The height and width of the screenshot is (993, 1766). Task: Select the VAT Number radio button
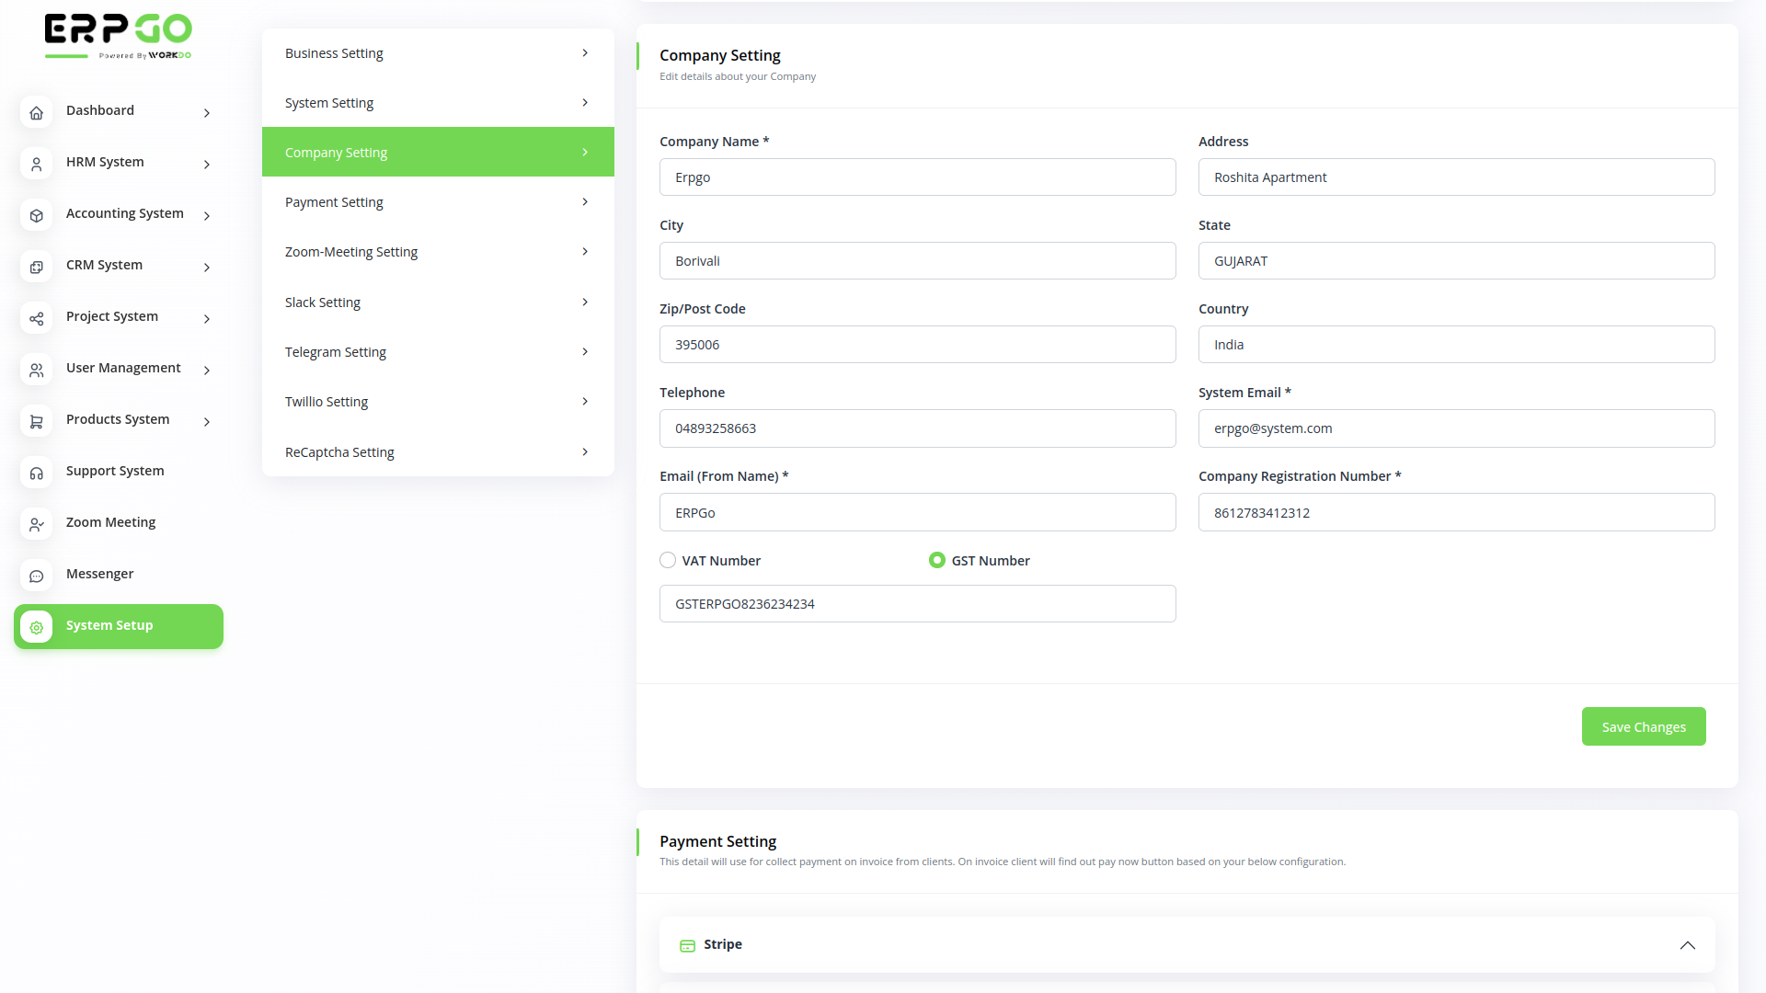coord(667,560)
